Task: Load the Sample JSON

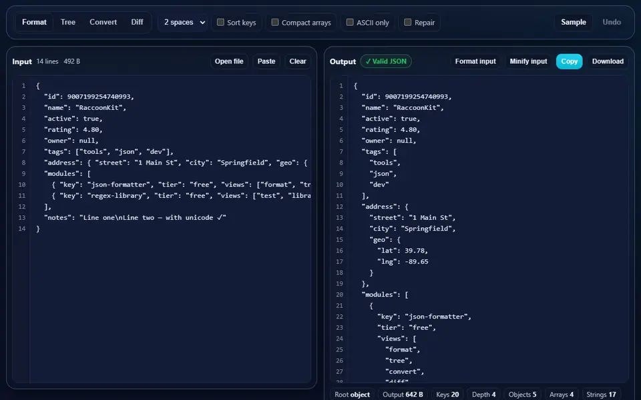Action: 573,22
